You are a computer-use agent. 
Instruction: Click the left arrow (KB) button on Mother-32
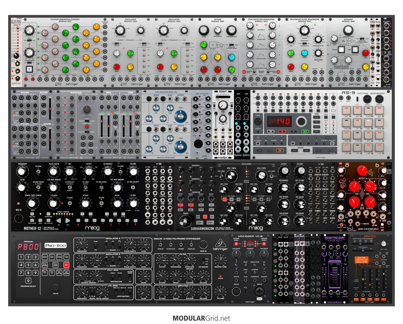[x=59, y=221]
